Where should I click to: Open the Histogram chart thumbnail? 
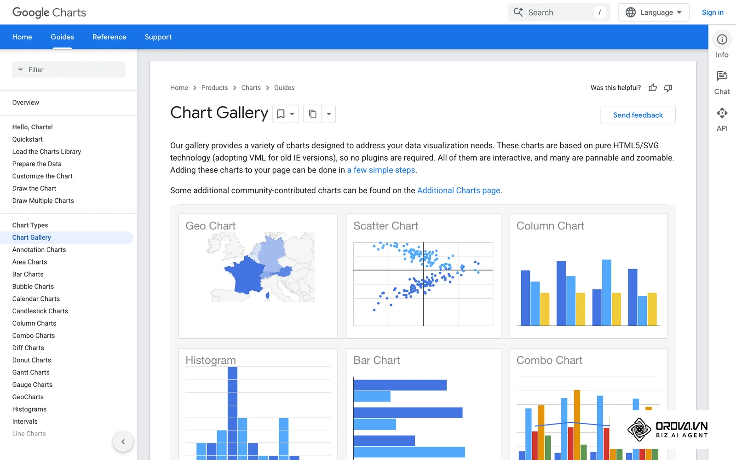tap(258, 404)
